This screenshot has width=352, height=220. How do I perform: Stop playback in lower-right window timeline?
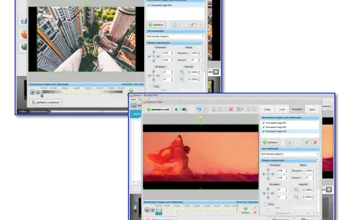coord(153,210)
